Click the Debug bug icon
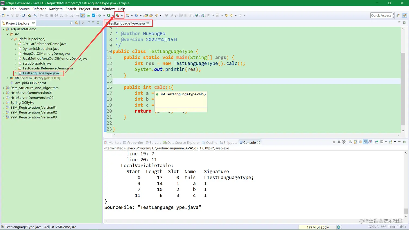The width and height of the screenshot is (409, 230). [100, 15]
